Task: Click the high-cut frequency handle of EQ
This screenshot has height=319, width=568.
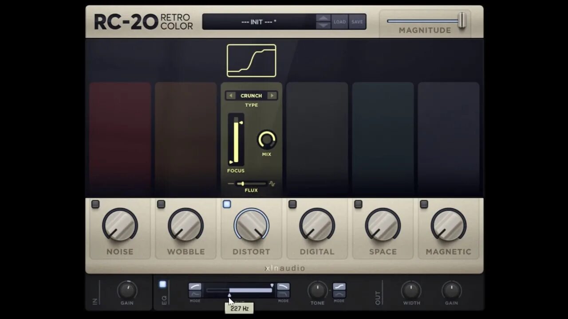Action: click(x=272, y=286)
